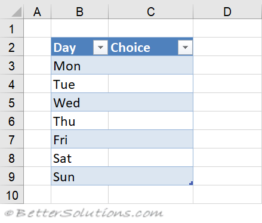Select row 10 header
262x223 pixels.
11,194
